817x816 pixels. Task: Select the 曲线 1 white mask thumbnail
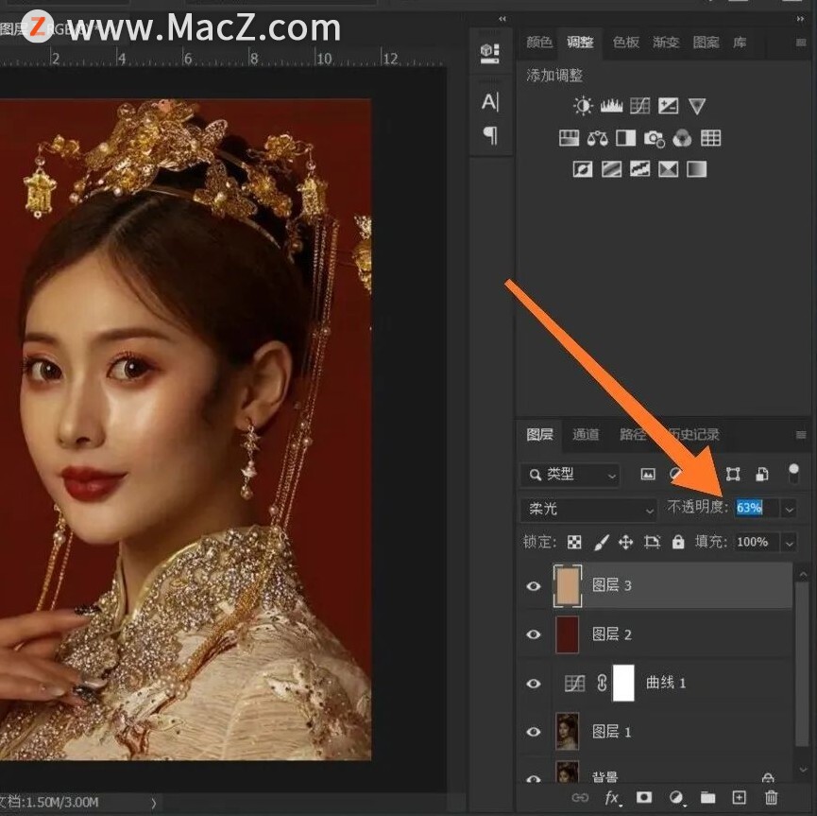click(x=623, y=683)
